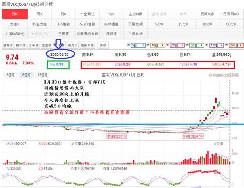Switch chart range to 12個月
This screenshot has height=188, width=244.
[43, 75]
